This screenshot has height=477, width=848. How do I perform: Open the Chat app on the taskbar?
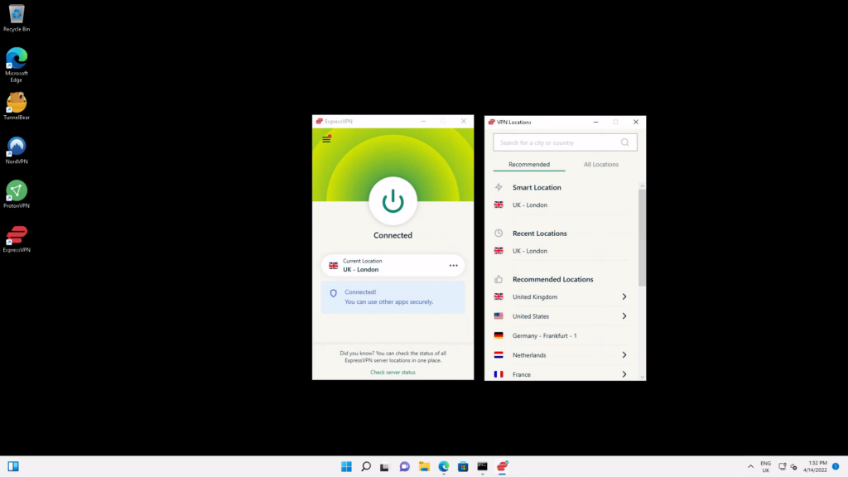point(404,466)
